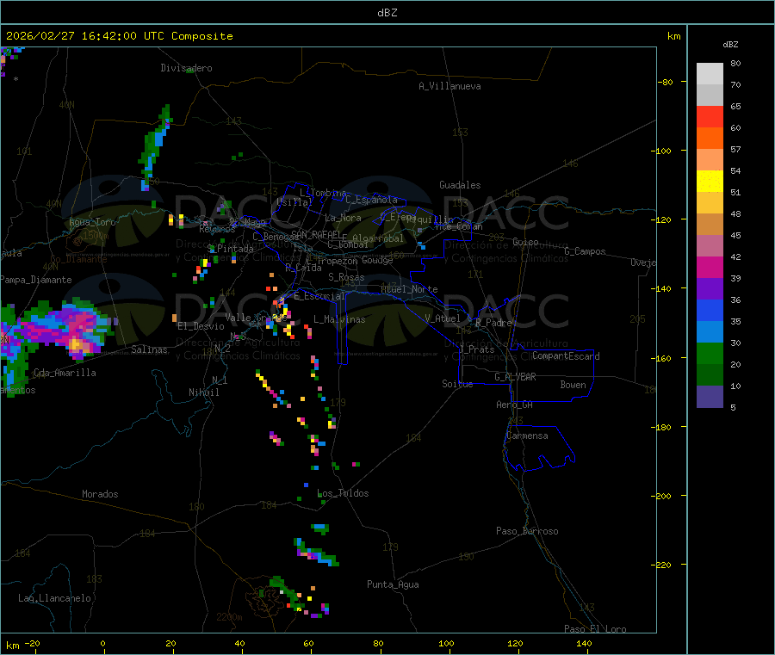This screenshot has width=775, height=655.
Task: Click the Agua_Toro location label
Action: (x=92, y=222)
